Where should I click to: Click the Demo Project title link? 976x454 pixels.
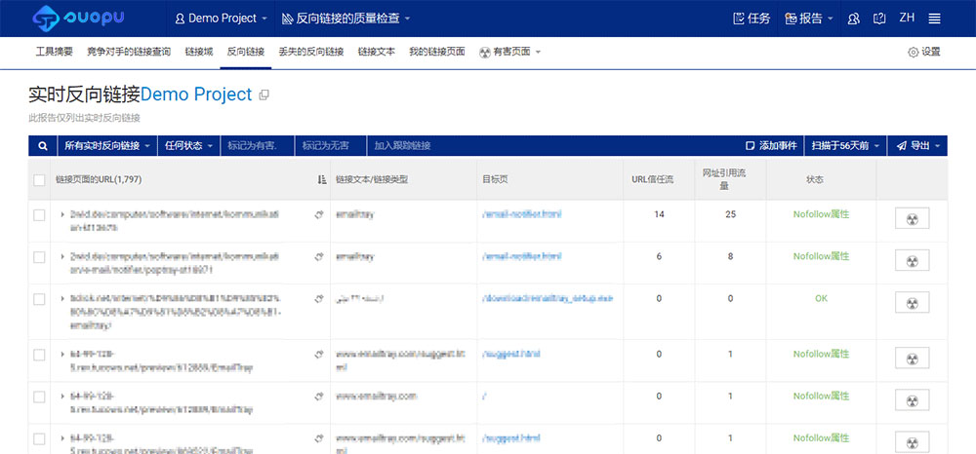coord(196,95)
